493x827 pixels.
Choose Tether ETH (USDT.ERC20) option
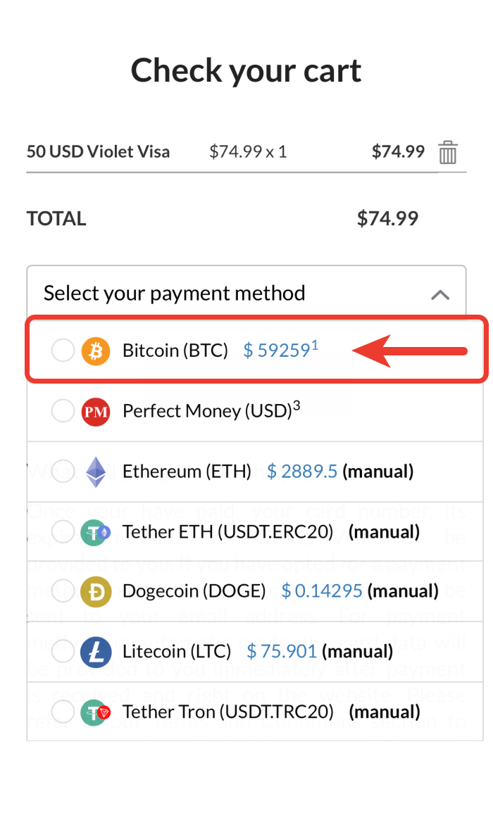click(x=227, y=532)
